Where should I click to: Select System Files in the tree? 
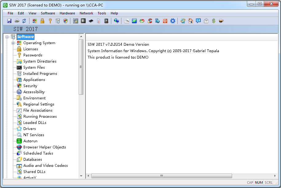[34, 67]
